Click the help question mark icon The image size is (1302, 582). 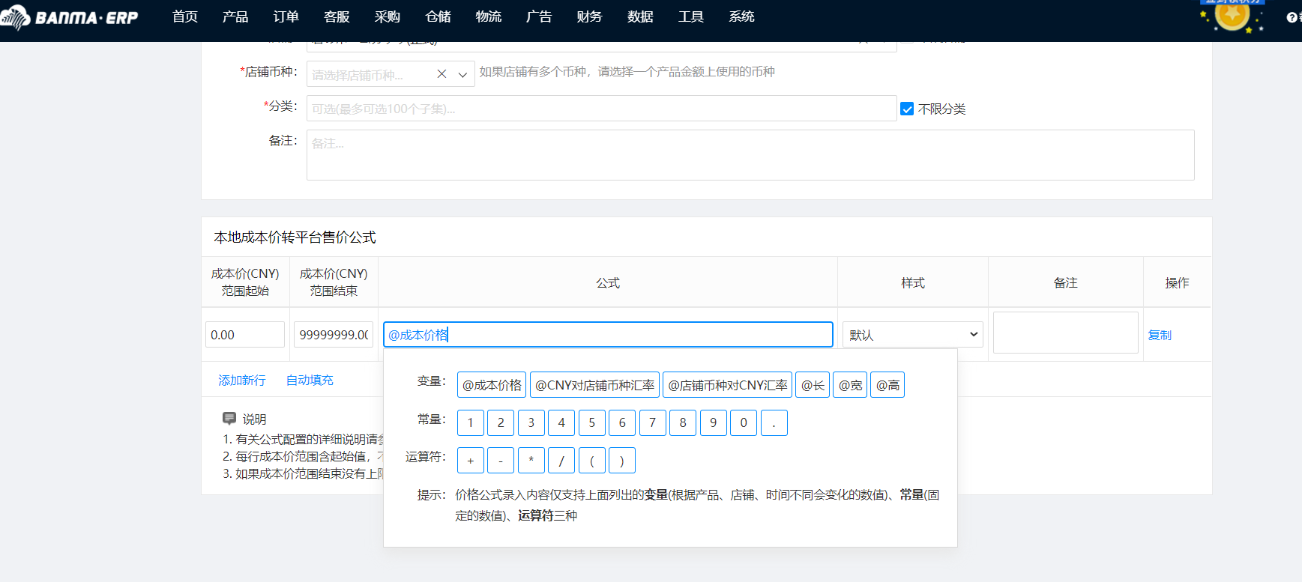pos(1292,17)
